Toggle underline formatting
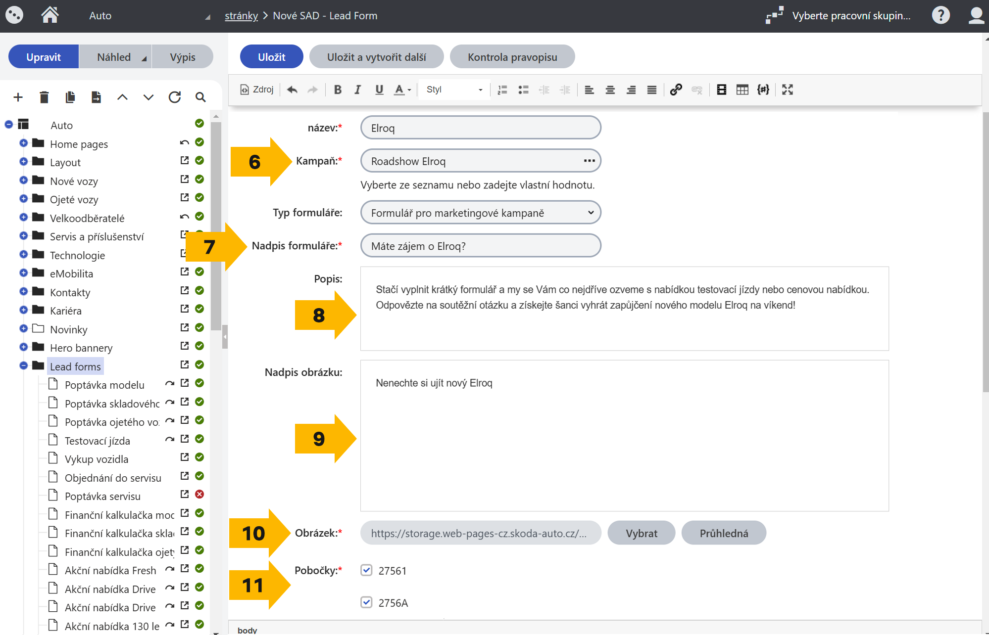Image resolution: width=989 pixels, height=635 pixels. point(379,90)
